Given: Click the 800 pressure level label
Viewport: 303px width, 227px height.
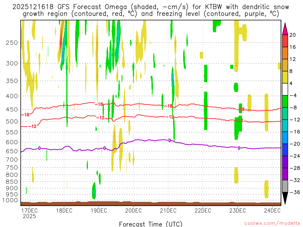Looking at the screenshot, I should [12, 175].
